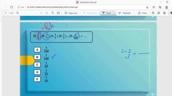Open the Favorites list icon
Screen dimensions: 172x96
(x=154, y=7)
